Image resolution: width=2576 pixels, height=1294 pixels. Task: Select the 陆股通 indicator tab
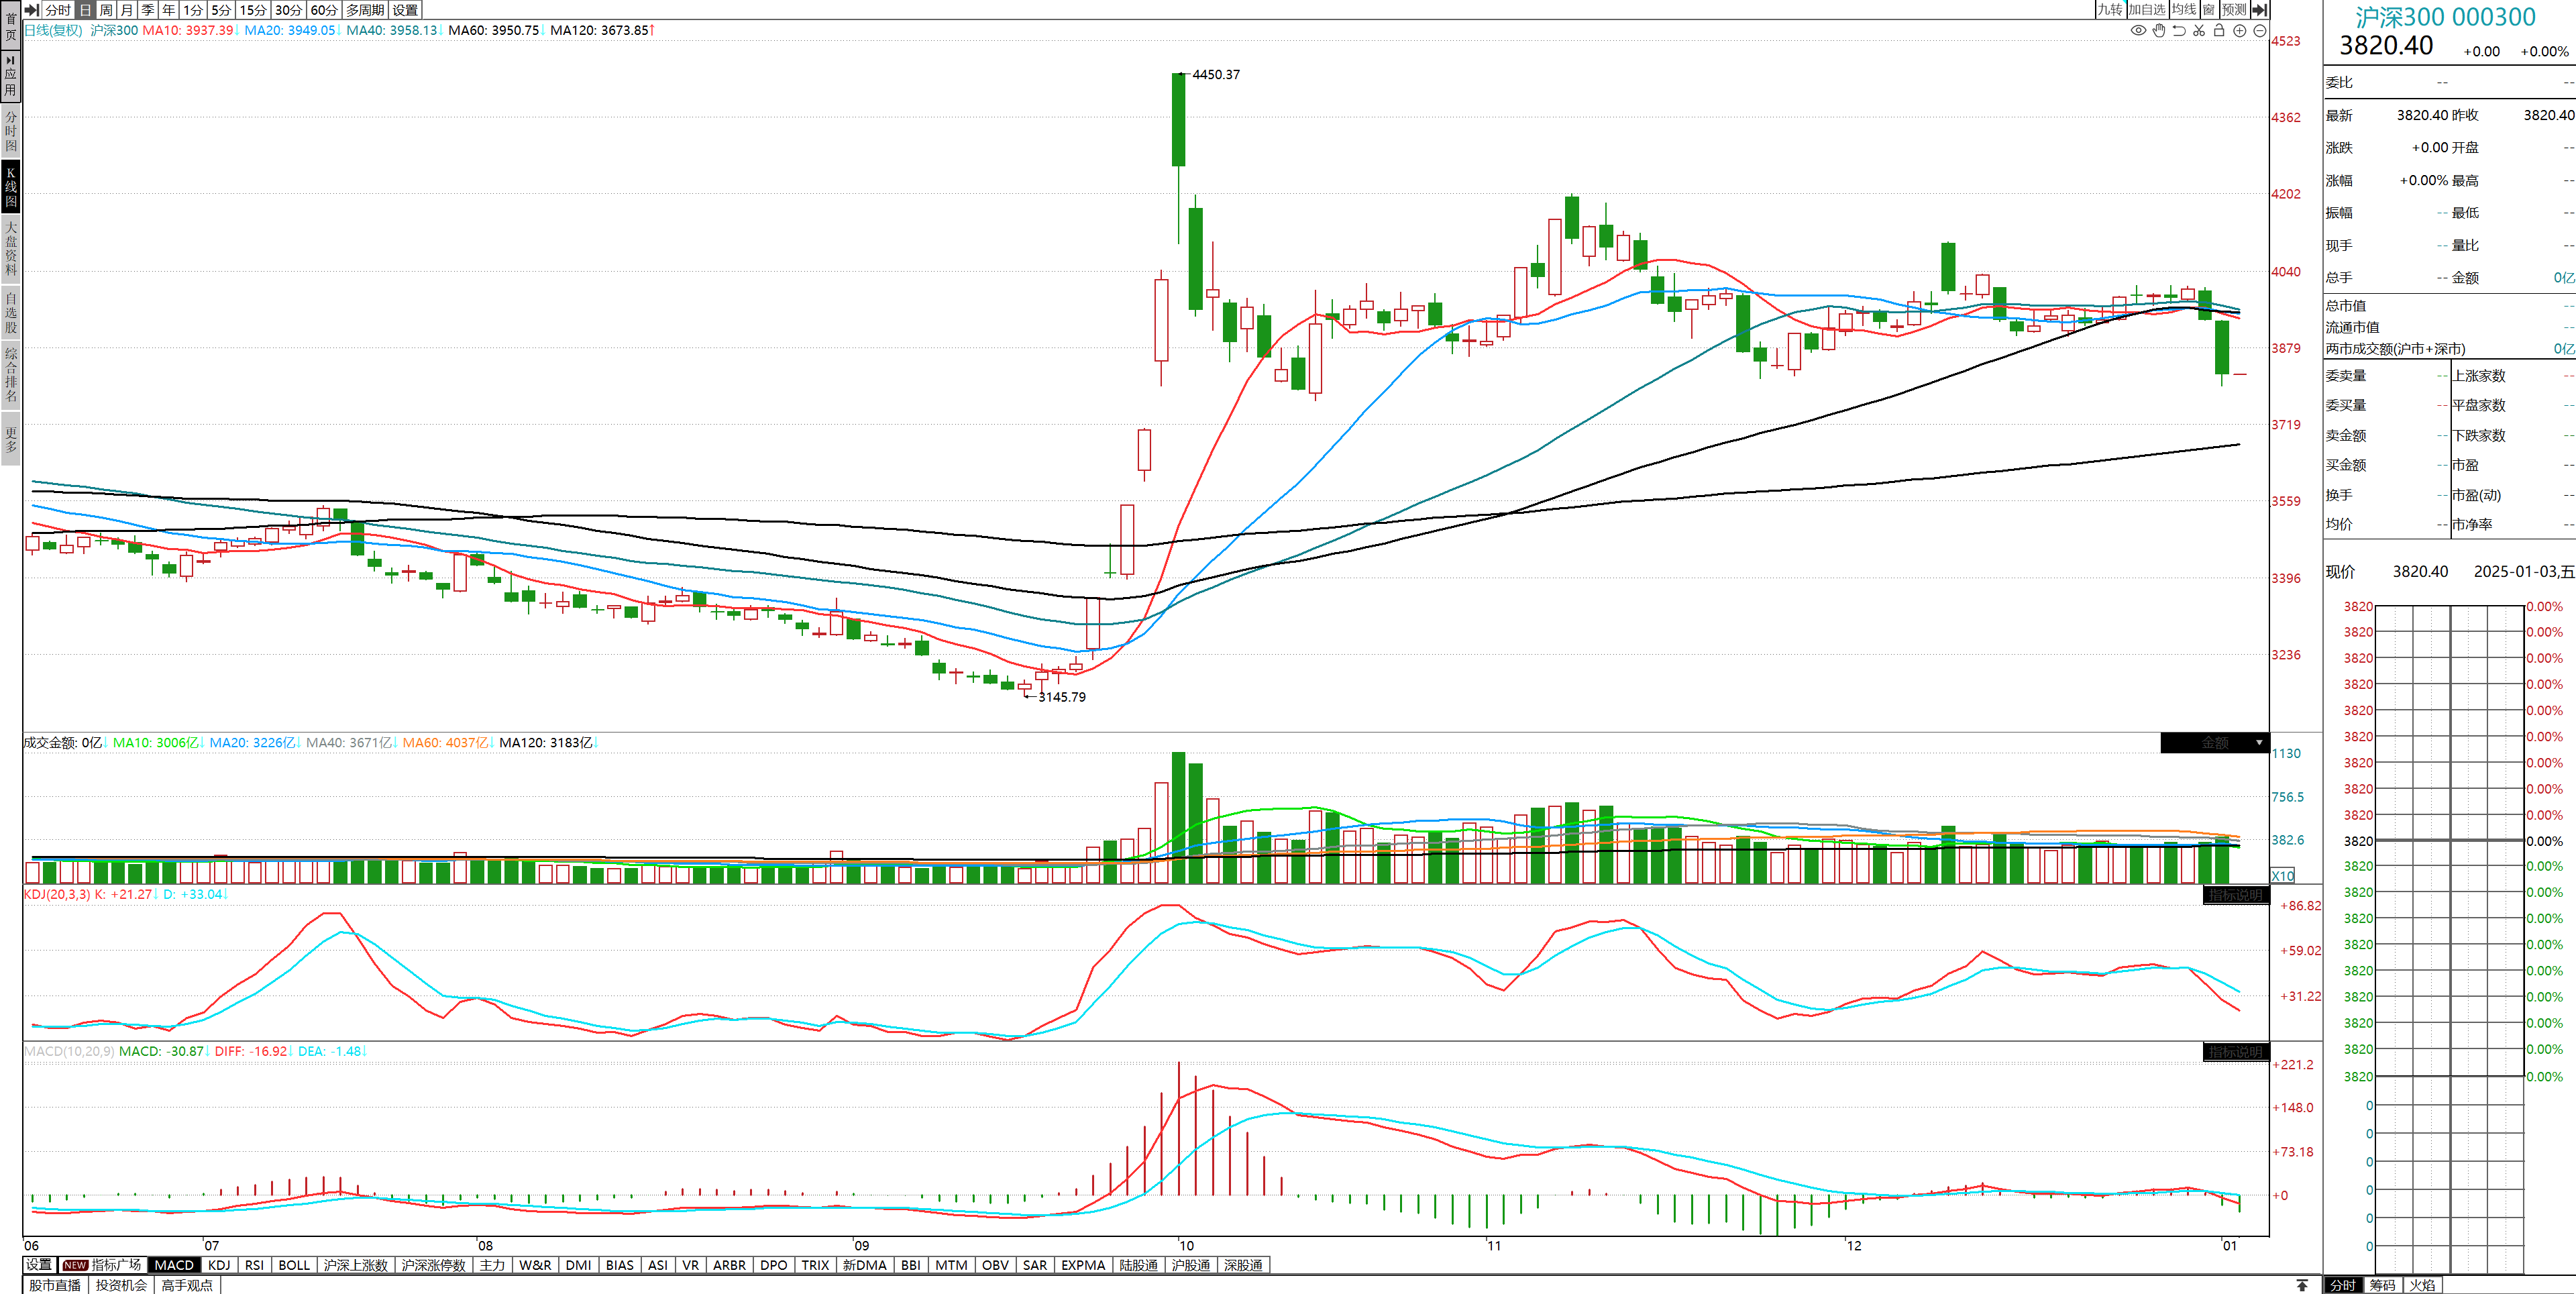click(1138, 1265)
